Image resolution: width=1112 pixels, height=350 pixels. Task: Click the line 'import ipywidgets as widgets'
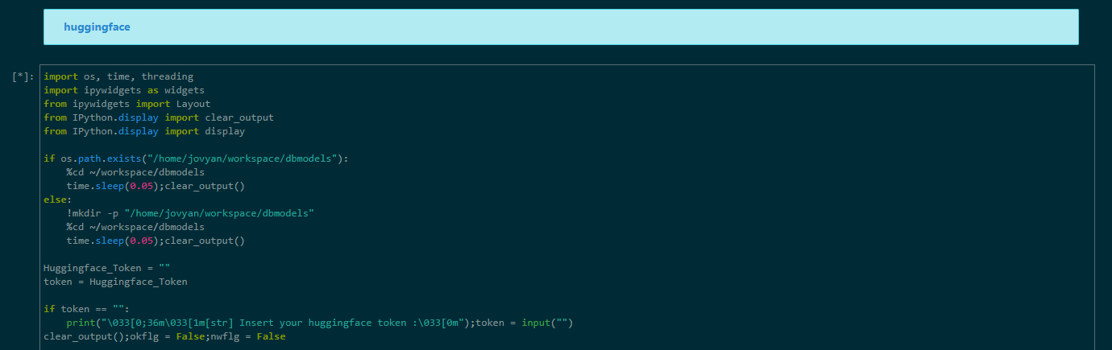click(x=124, y=91)
